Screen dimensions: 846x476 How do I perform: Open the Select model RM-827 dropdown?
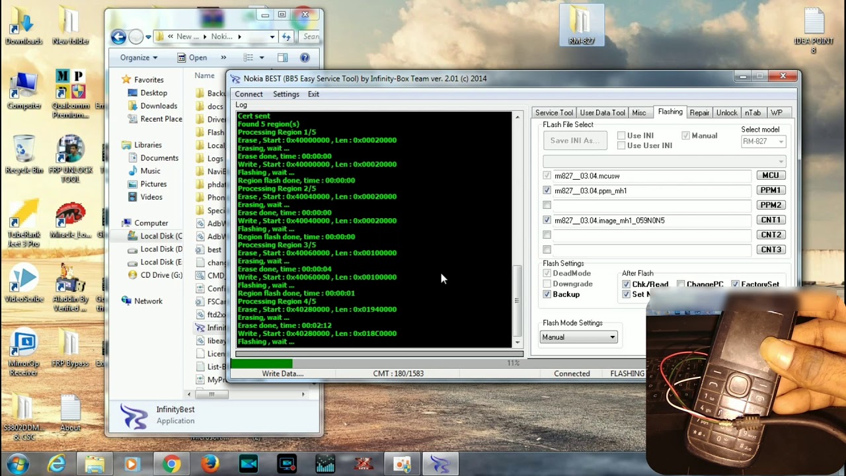pyautogui.click(x=763, y=141)
